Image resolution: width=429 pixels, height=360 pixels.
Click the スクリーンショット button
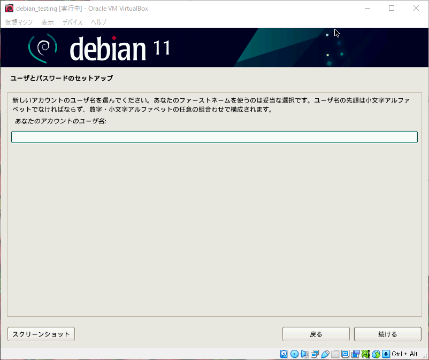[41, 334]
